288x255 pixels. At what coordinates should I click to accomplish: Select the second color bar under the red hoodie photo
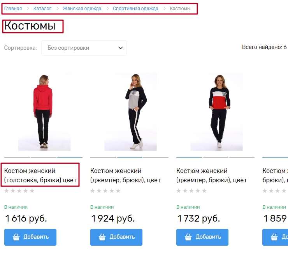(44, 157)
